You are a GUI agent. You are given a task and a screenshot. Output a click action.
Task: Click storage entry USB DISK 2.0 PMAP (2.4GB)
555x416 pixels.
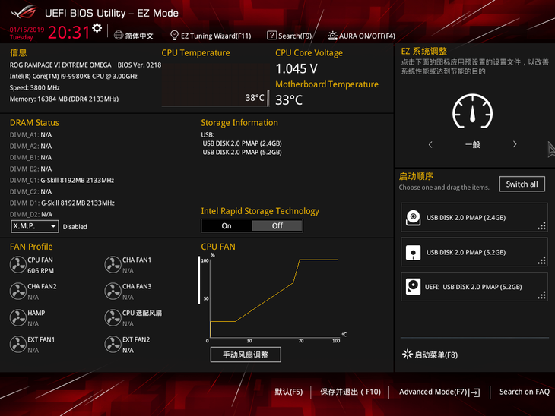coord(242,143)
